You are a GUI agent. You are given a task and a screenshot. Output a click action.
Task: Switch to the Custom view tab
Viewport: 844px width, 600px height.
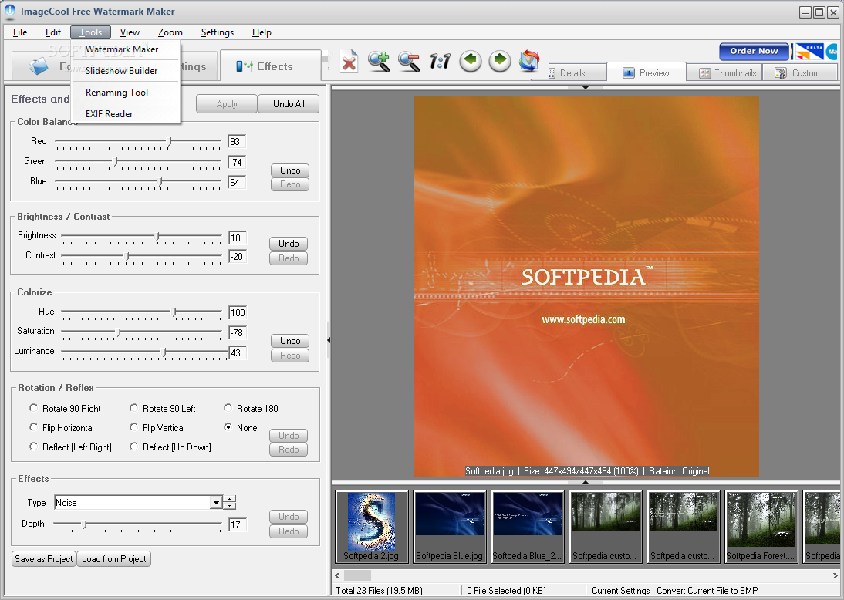click(800, 73)
